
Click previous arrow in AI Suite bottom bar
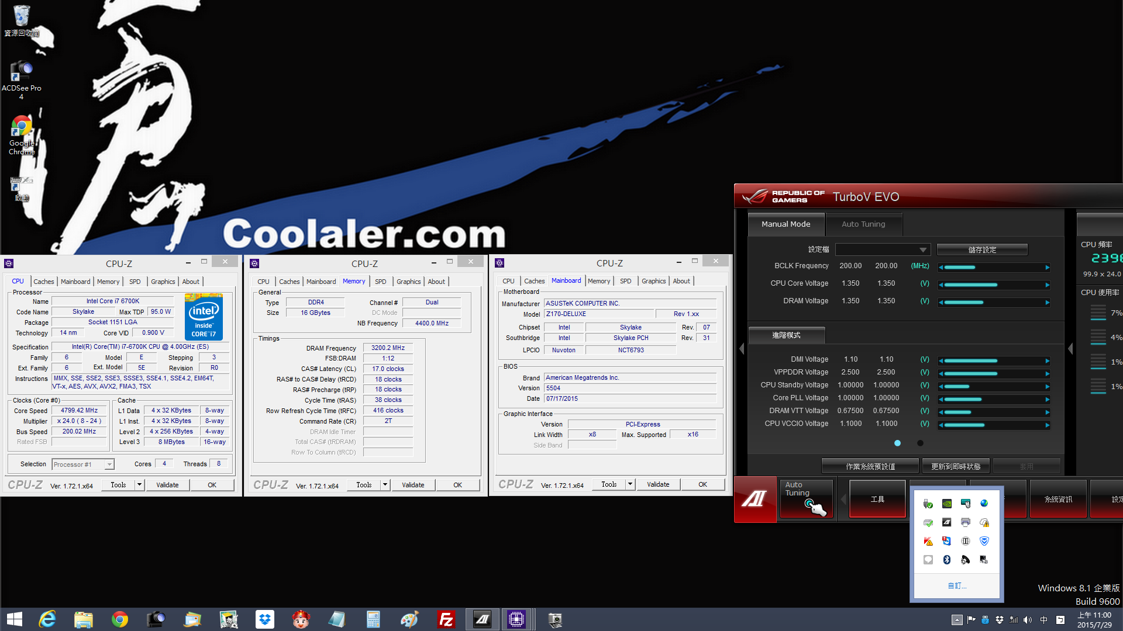point(843,500)
